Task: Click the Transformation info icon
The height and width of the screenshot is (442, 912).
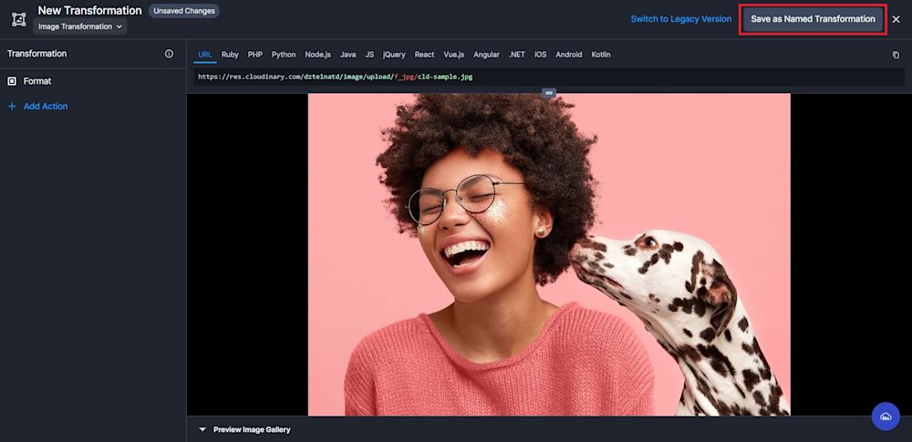Action: click(169, 54)
